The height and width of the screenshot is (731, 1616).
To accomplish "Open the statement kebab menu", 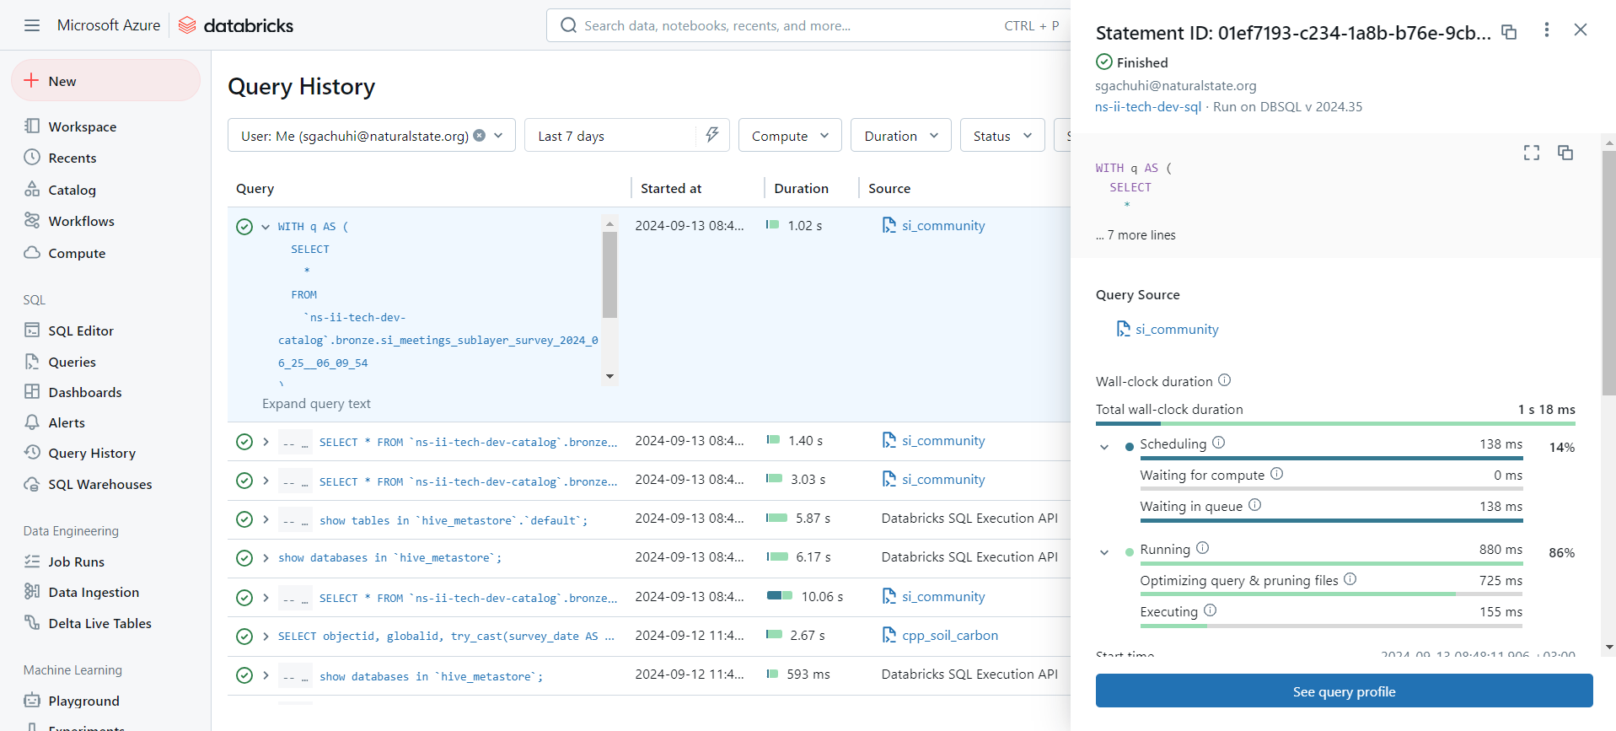I will click(x=1546, y=30).
